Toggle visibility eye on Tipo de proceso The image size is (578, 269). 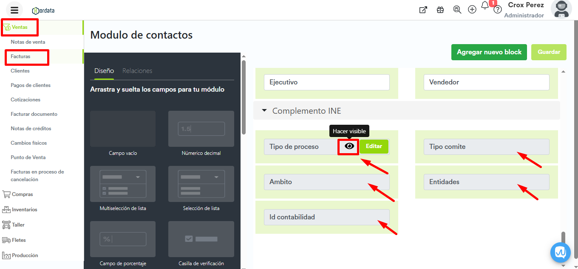tap(349, 146)
